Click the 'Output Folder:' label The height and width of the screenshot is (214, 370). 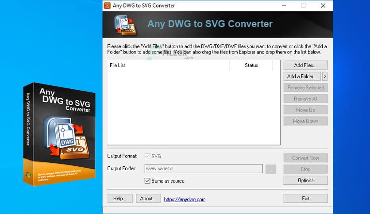122,168
